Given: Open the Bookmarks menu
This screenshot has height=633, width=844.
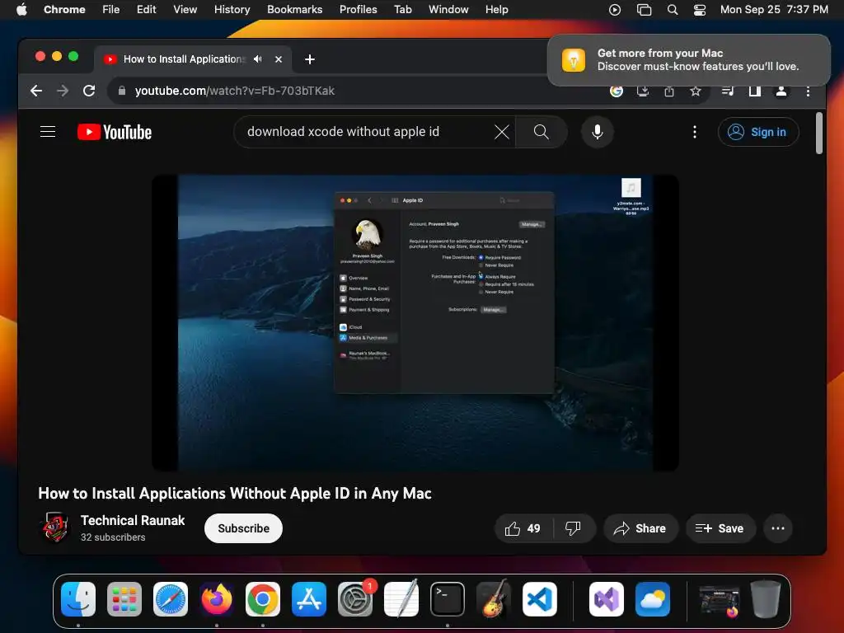Looking at the screenshot, I should pos(295,10).
